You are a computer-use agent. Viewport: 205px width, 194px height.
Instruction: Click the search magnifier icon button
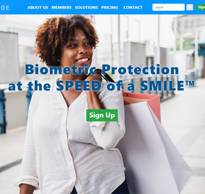coord(190,7)
